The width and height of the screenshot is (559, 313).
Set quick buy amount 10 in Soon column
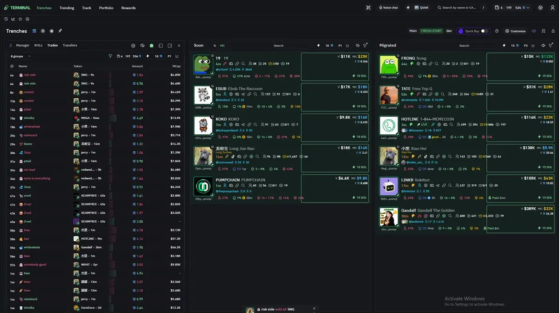click(x=329, y=46)
